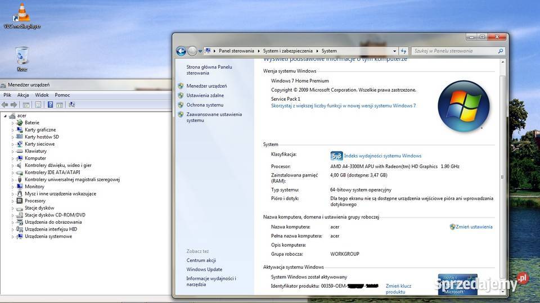540x303 pixels.
Task: Click the back arrow in System window
Action: [x=181, y=51]
